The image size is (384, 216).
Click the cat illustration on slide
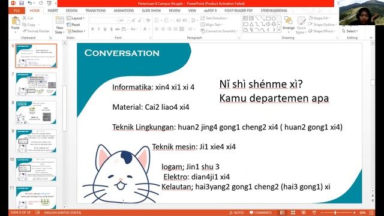[121, 174]
